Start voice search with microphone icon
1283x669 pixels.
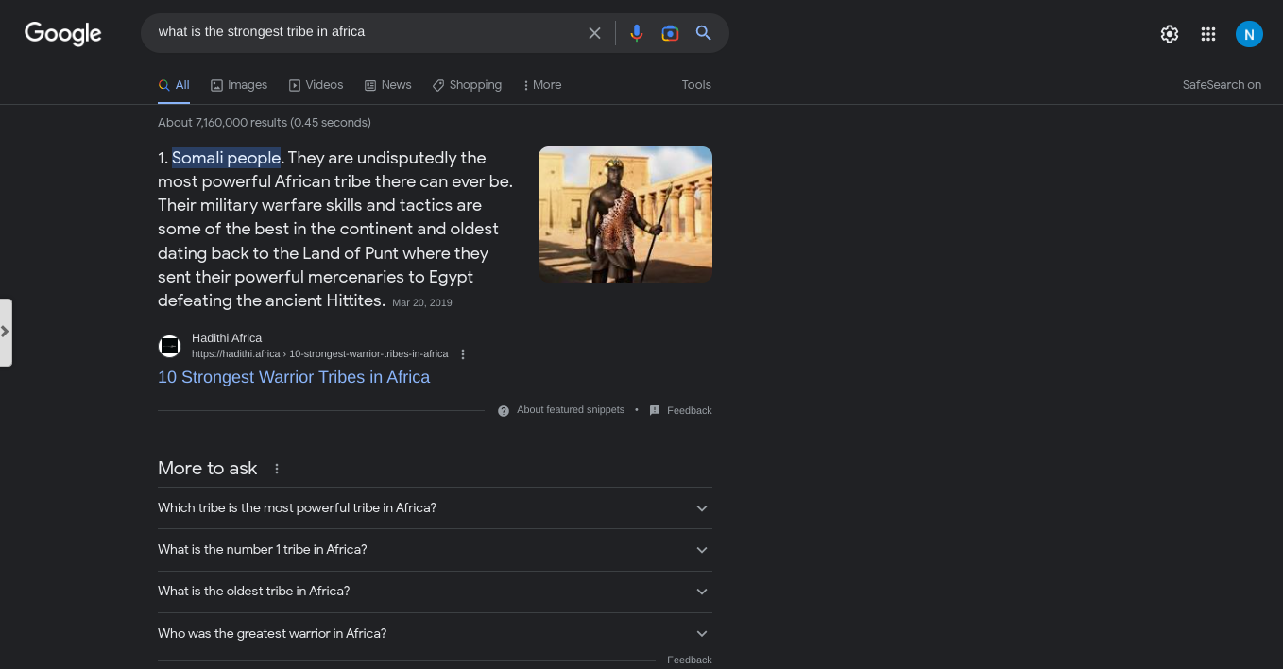click(637, 33)
